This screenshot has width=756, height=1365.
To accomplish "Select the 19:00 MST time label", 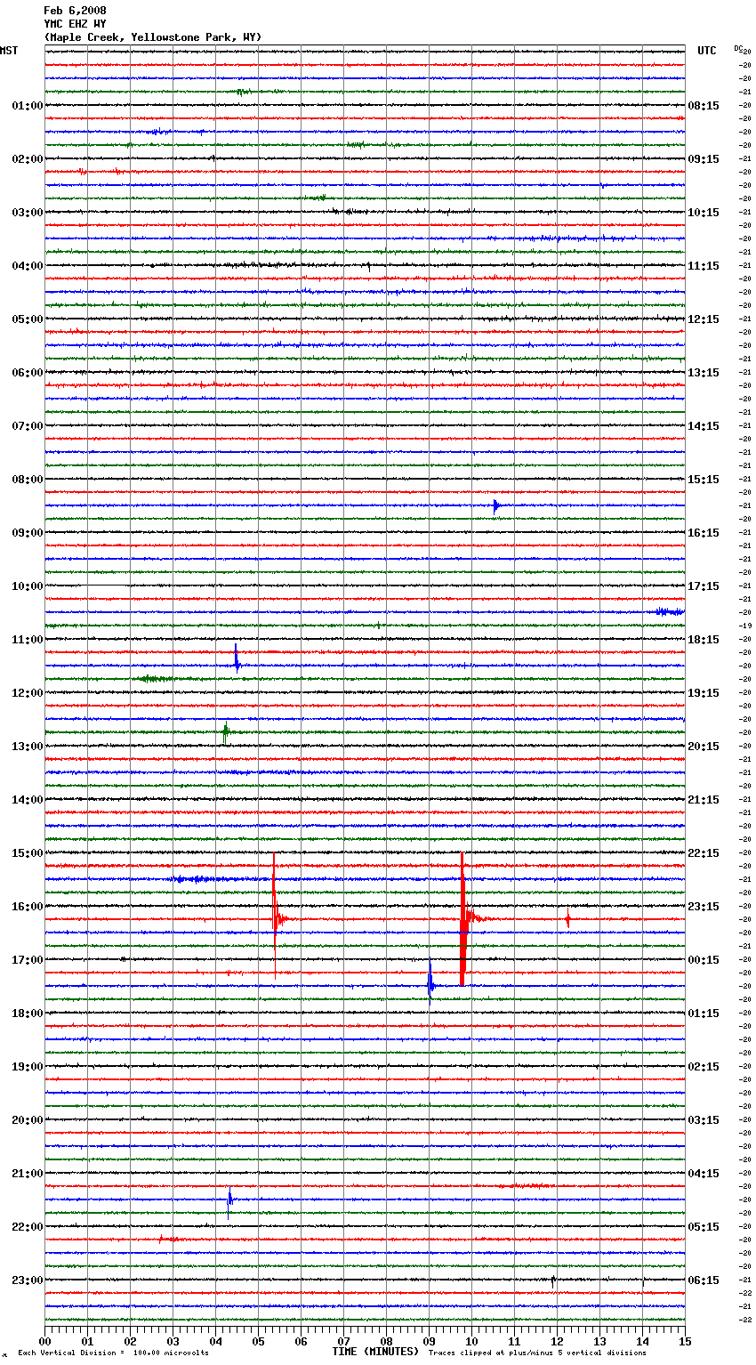I will click(28, 1067).
